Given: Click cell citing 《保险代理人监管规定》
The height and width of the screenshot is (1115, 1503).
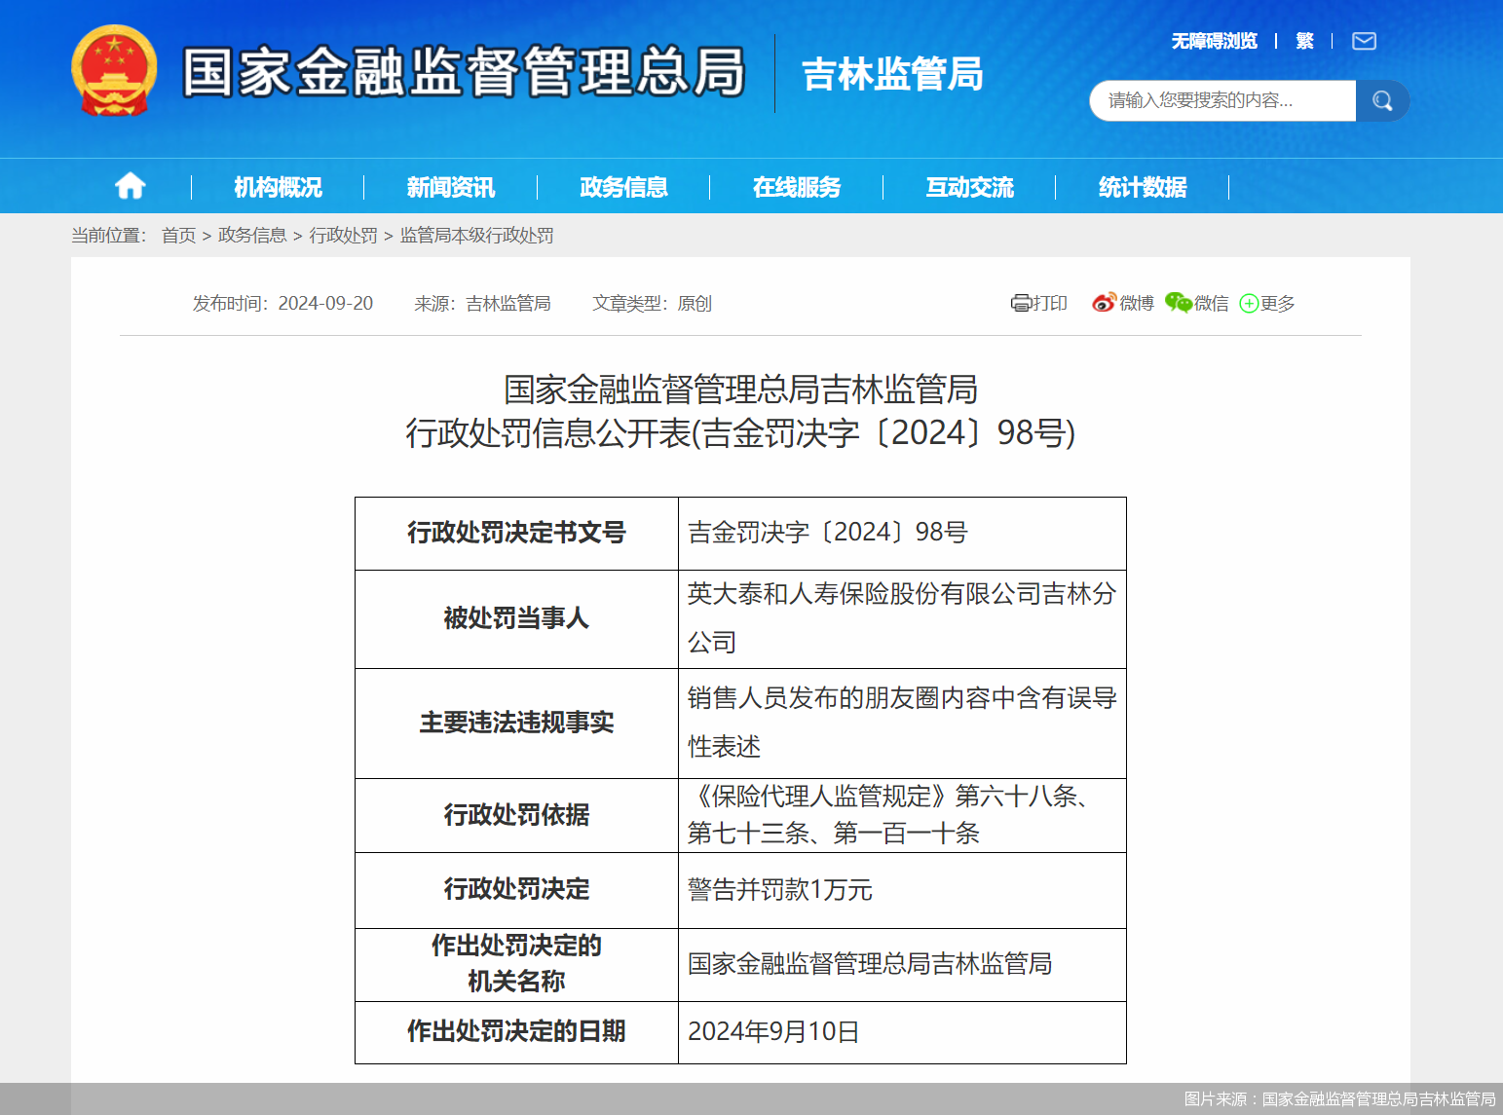Looking at the screenshot, I should pyautogui.click(x=902, y=815).
